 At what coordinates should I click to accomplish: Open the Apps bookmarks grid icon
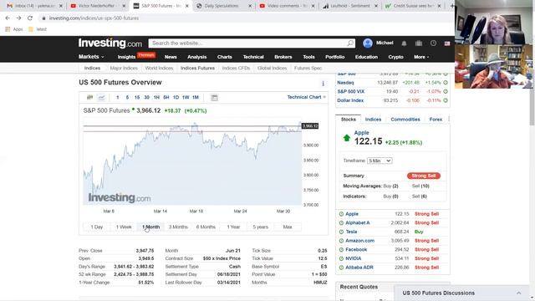click(8, 29)
